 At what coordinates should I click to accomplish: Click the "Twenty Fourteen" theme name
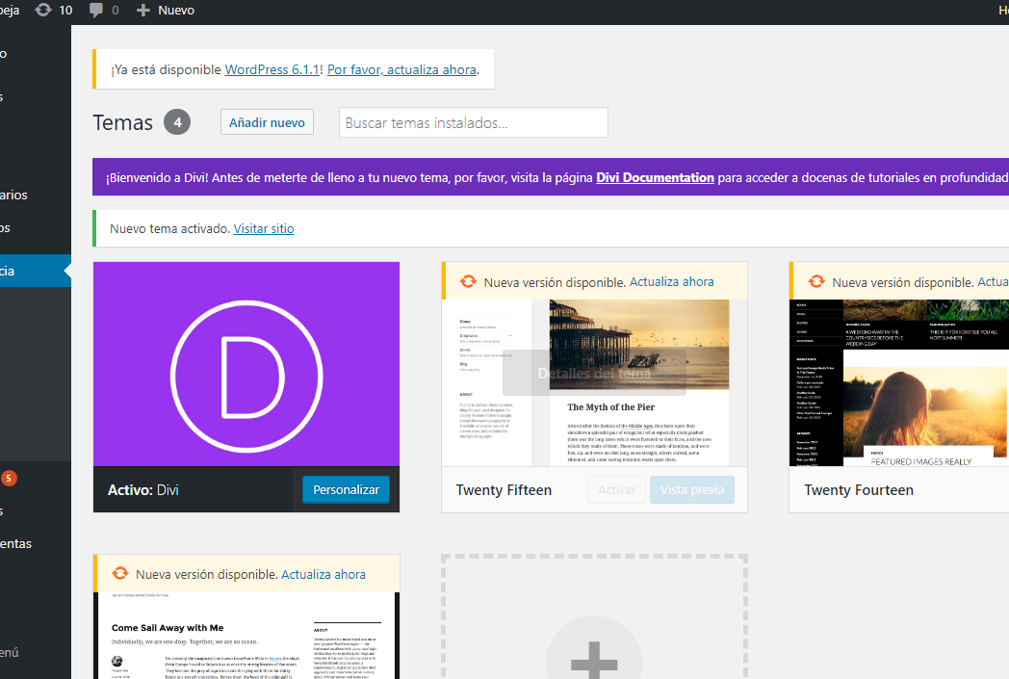(859, 490)
